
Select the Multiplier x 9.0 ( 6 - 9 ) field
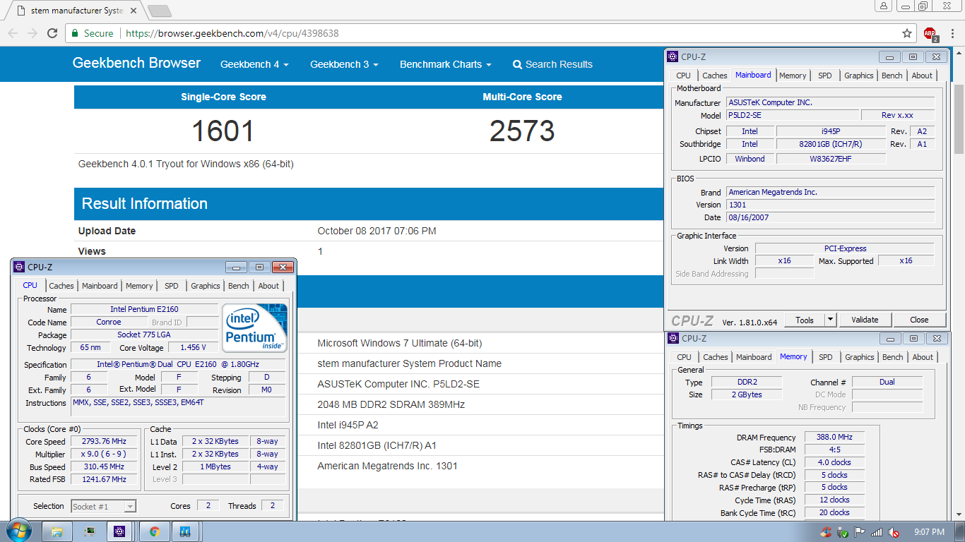pyautogui.click(x=105, y=454)
